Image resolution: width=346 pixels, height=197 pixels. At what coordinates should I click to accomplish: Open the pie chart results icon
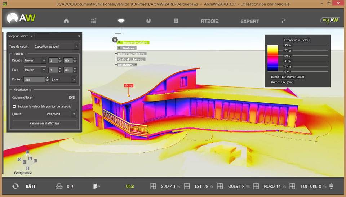click(148, 21)
